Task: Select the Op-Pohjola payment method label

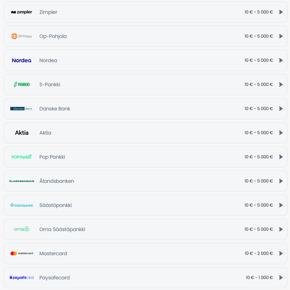Action: [53, 36]
